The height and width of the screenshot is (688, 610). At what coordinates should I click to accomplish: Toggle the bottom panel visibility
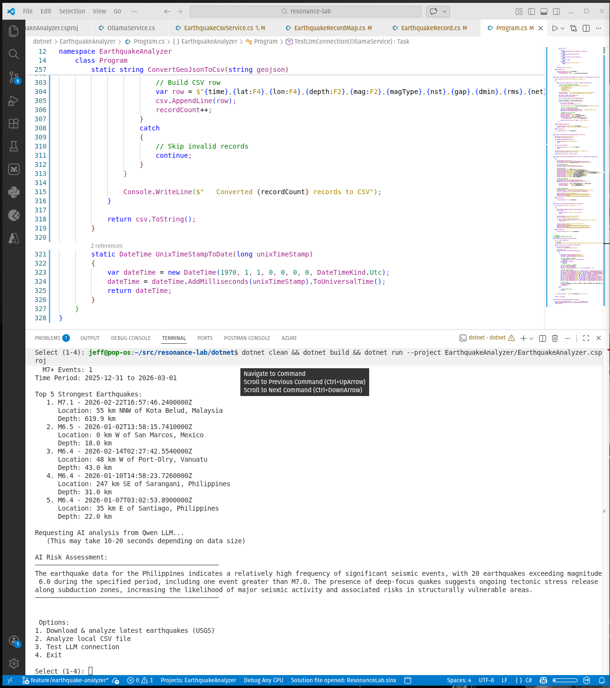click(x=544, y=11)
